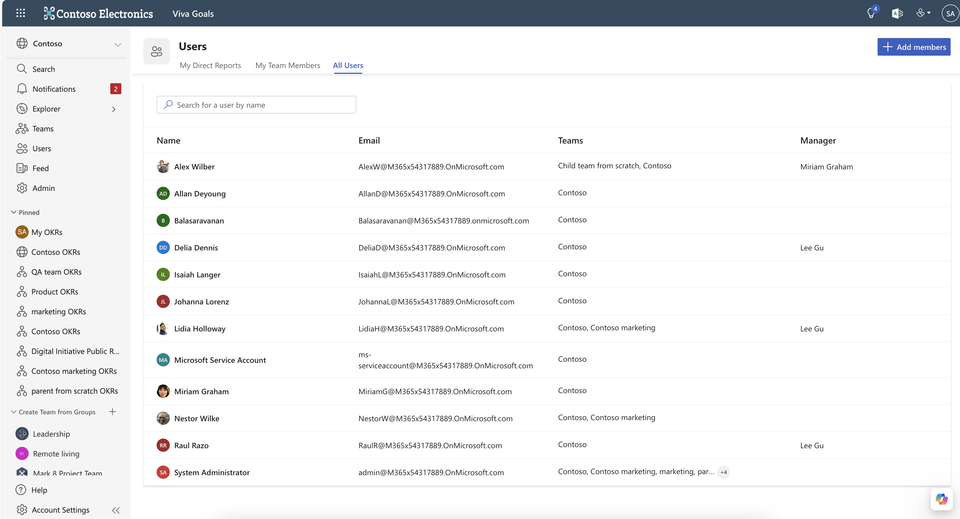Click the magnifier icon in user search
The height and width of the screenshot is (519, 960).
[x=168, y=105]
